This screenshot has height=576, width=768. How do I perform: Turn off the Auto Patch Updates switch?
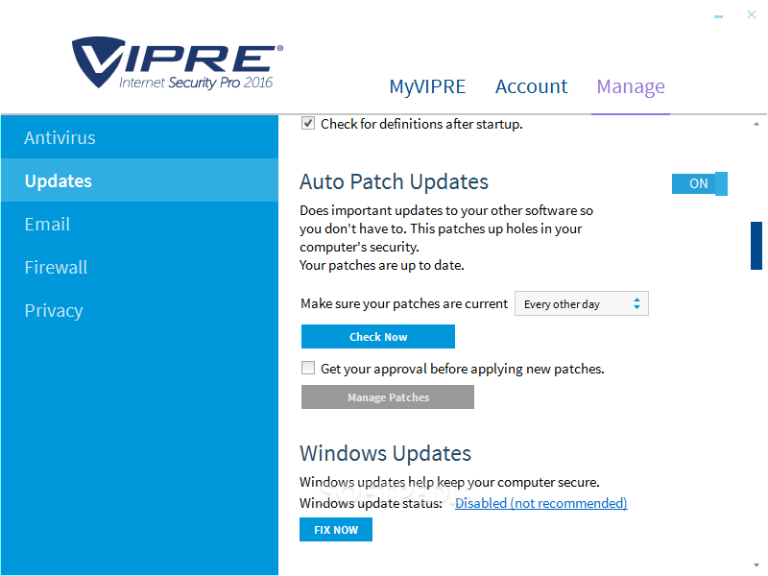click(x=700, y=183)
